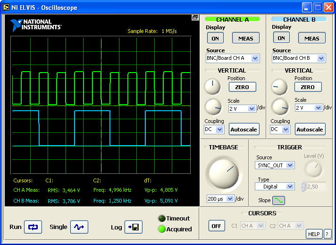This screenshot has width=336, height=245.
Task: Click the question mark button beside HELP
Action: pos(327,234)
